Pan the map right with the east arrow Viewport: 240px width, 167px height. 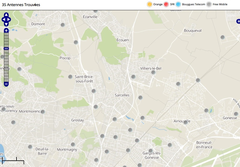(9, 20)
